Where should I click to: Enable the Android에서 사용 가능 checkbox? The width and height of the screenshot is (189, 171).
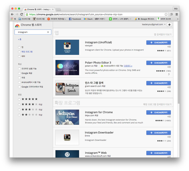(x=19, y=82)
